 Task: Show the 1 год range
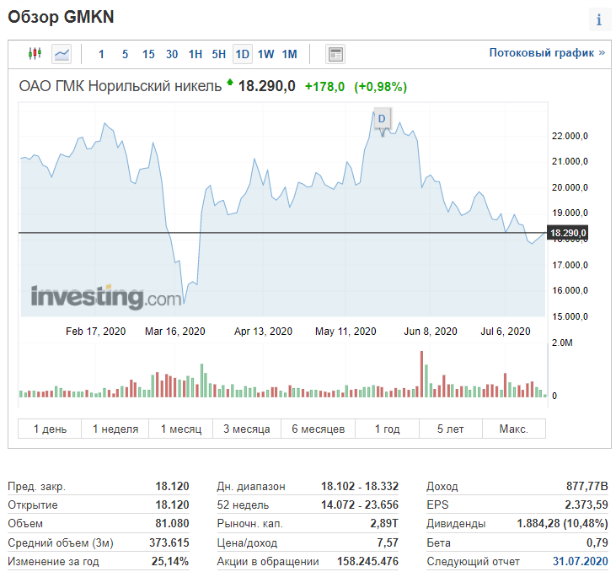pos(388,429)
